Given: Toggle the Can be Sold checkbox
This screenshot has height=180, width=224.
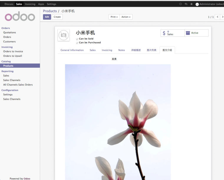Looking at the screenshot, I should (x=77, y=39).
